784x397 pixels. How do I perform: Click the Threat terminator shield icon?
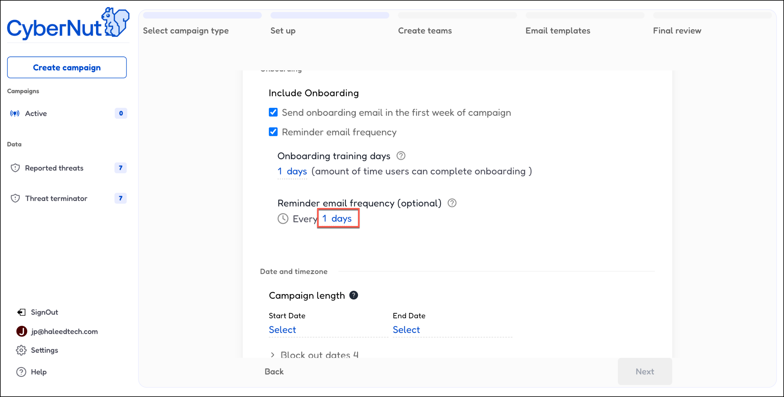[x=15, y=198]
